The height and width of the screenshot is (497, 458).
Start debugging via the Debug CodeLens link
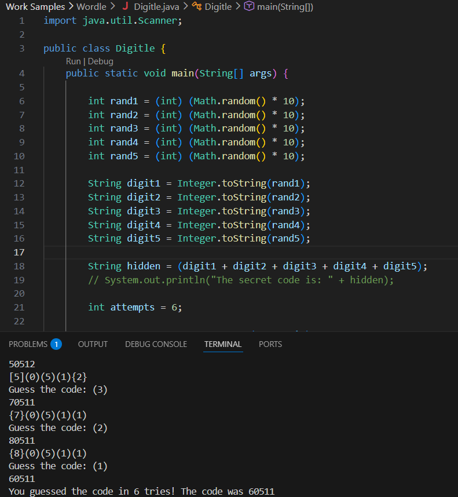(100, 61)
